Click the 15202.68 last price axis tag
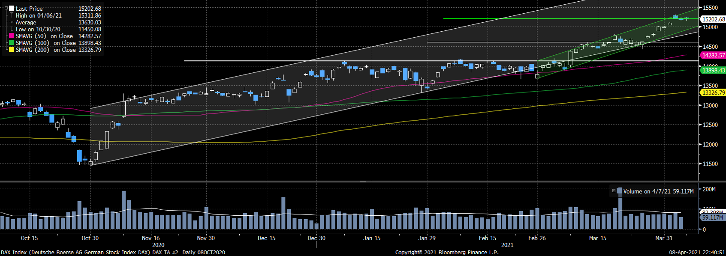The height and width of the screenshot is (256, 726). (713, 19)
